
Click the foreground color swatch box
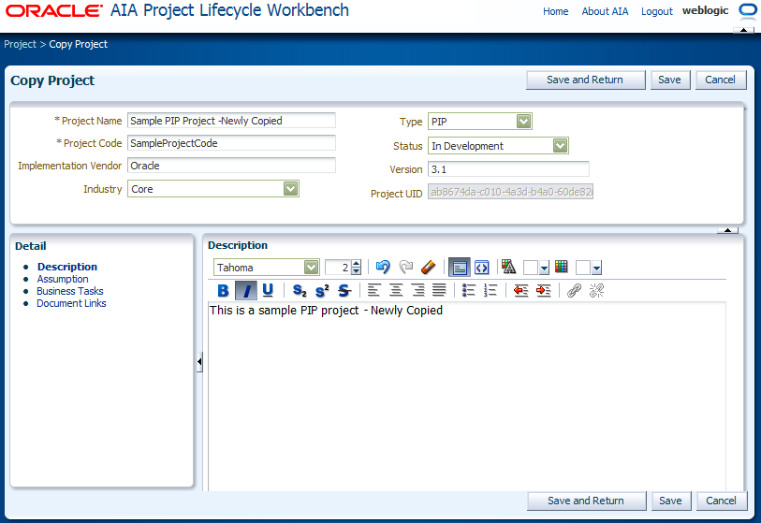coord(531,268)
